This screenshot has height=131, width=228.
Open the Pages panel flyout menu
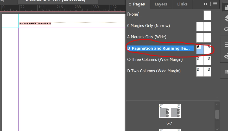pos(215,4)
